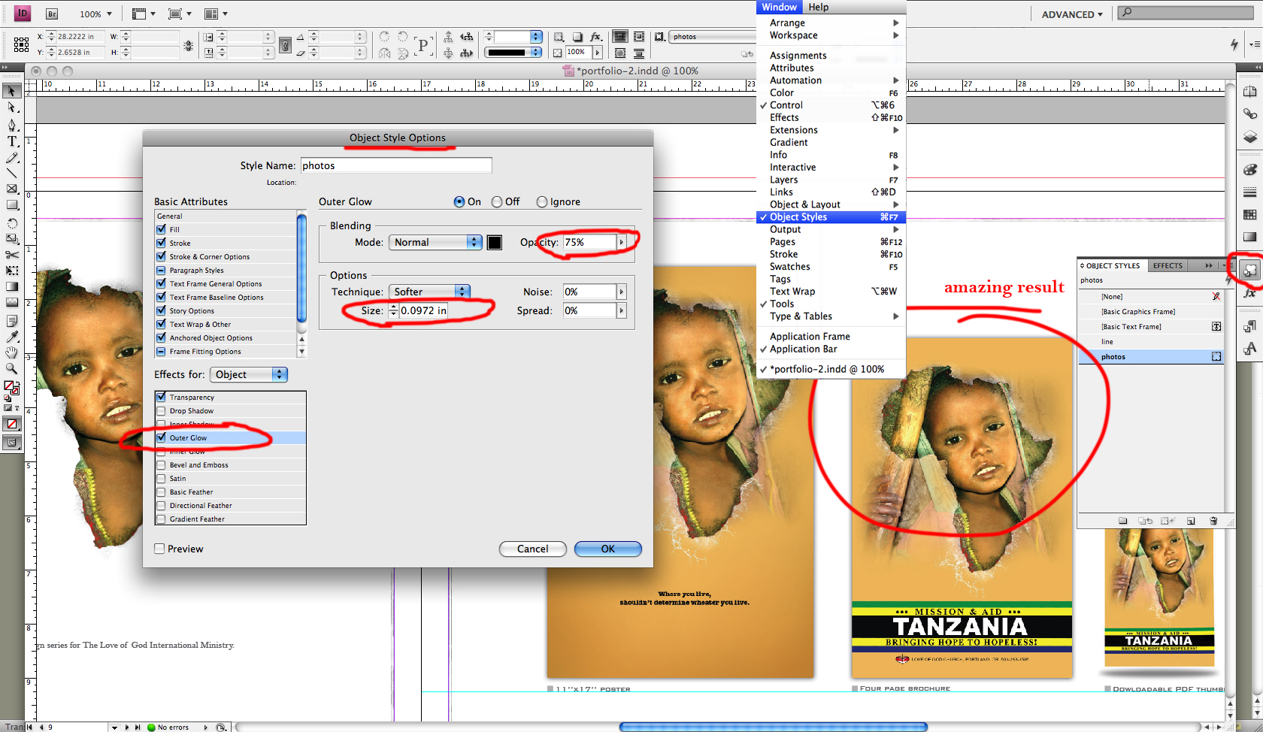The image size is (1263, 732).
Task: Pick the Scissors tool
Action: click(x=12, y=255)
